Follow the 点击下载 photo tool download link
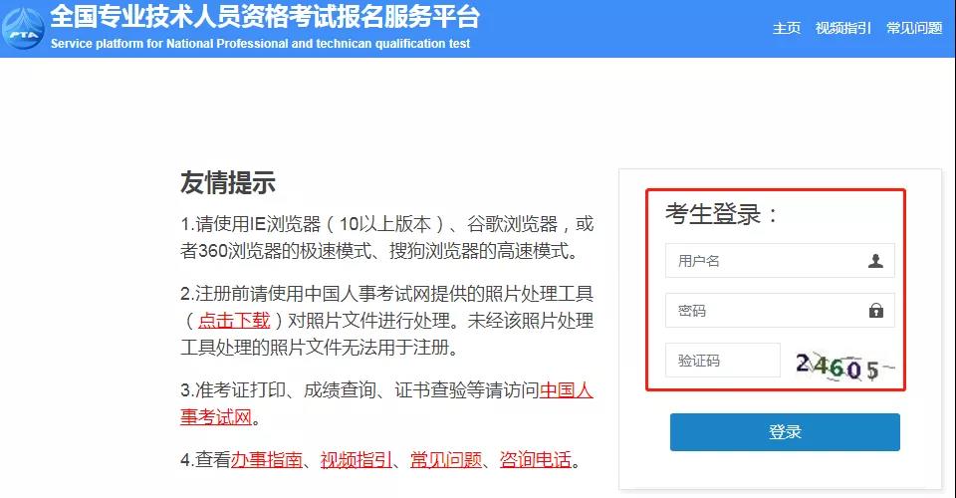The height and width of the screenshot is (498, 956). 233,321
